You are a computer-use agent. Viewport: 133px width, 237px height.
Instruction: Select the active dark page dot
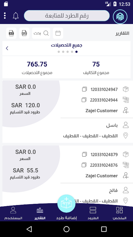click(77, 52)
